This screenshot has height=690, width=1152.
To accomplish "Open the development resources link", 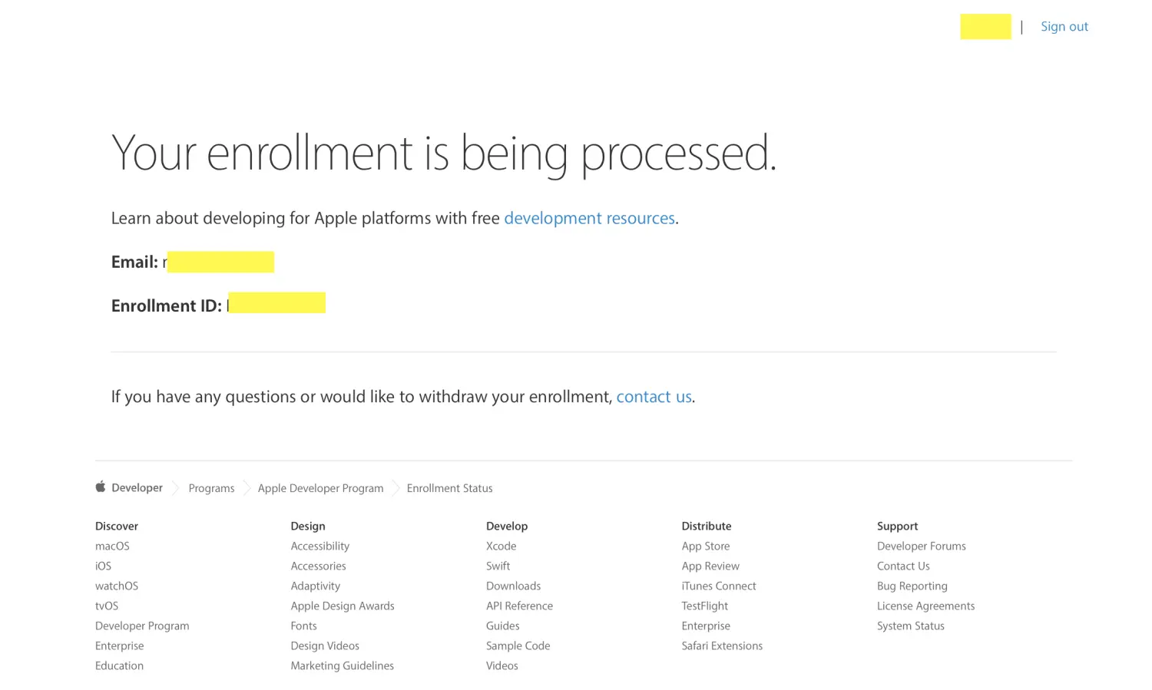I will click(x=589, y=218).
